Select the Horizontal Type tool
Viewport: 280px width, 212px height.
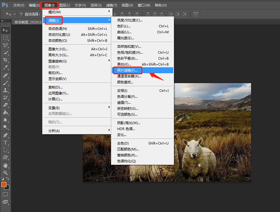pos(5,141)
